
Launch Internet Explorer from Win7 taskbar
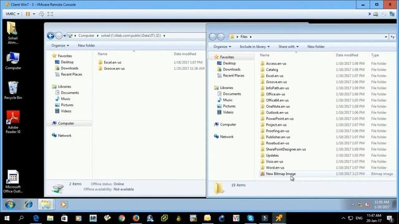[29, 205]
